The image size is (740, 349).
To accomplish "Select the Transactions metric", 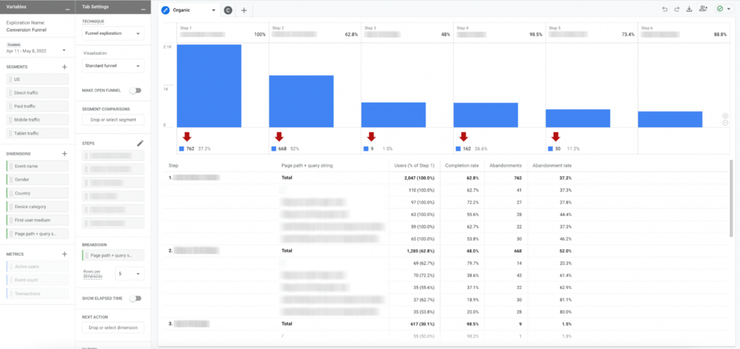I will click(38, 293).
